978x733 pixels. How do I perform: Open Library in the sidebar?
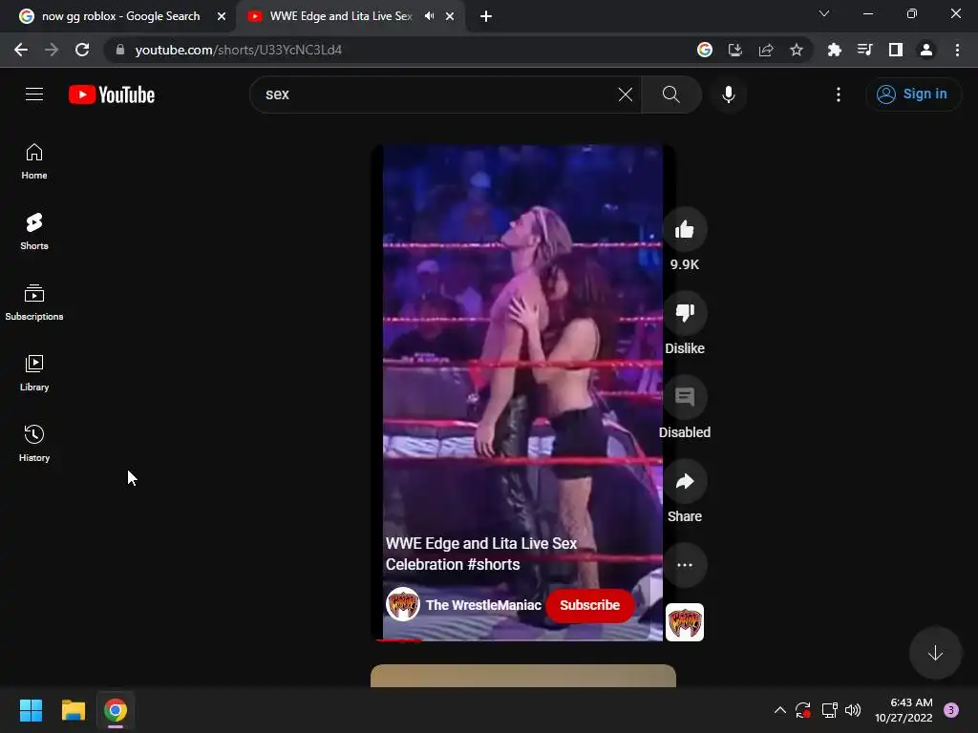click(34, 373)
